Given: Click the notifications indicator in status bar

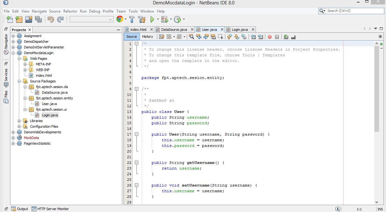Looking at the screenshot, I should (x=337, y=209).
